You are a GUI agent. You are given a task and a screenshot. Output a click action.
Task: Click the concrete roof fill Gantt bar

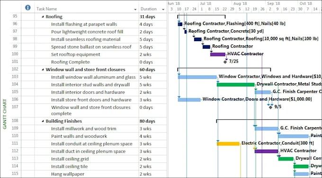pos(186,32)
